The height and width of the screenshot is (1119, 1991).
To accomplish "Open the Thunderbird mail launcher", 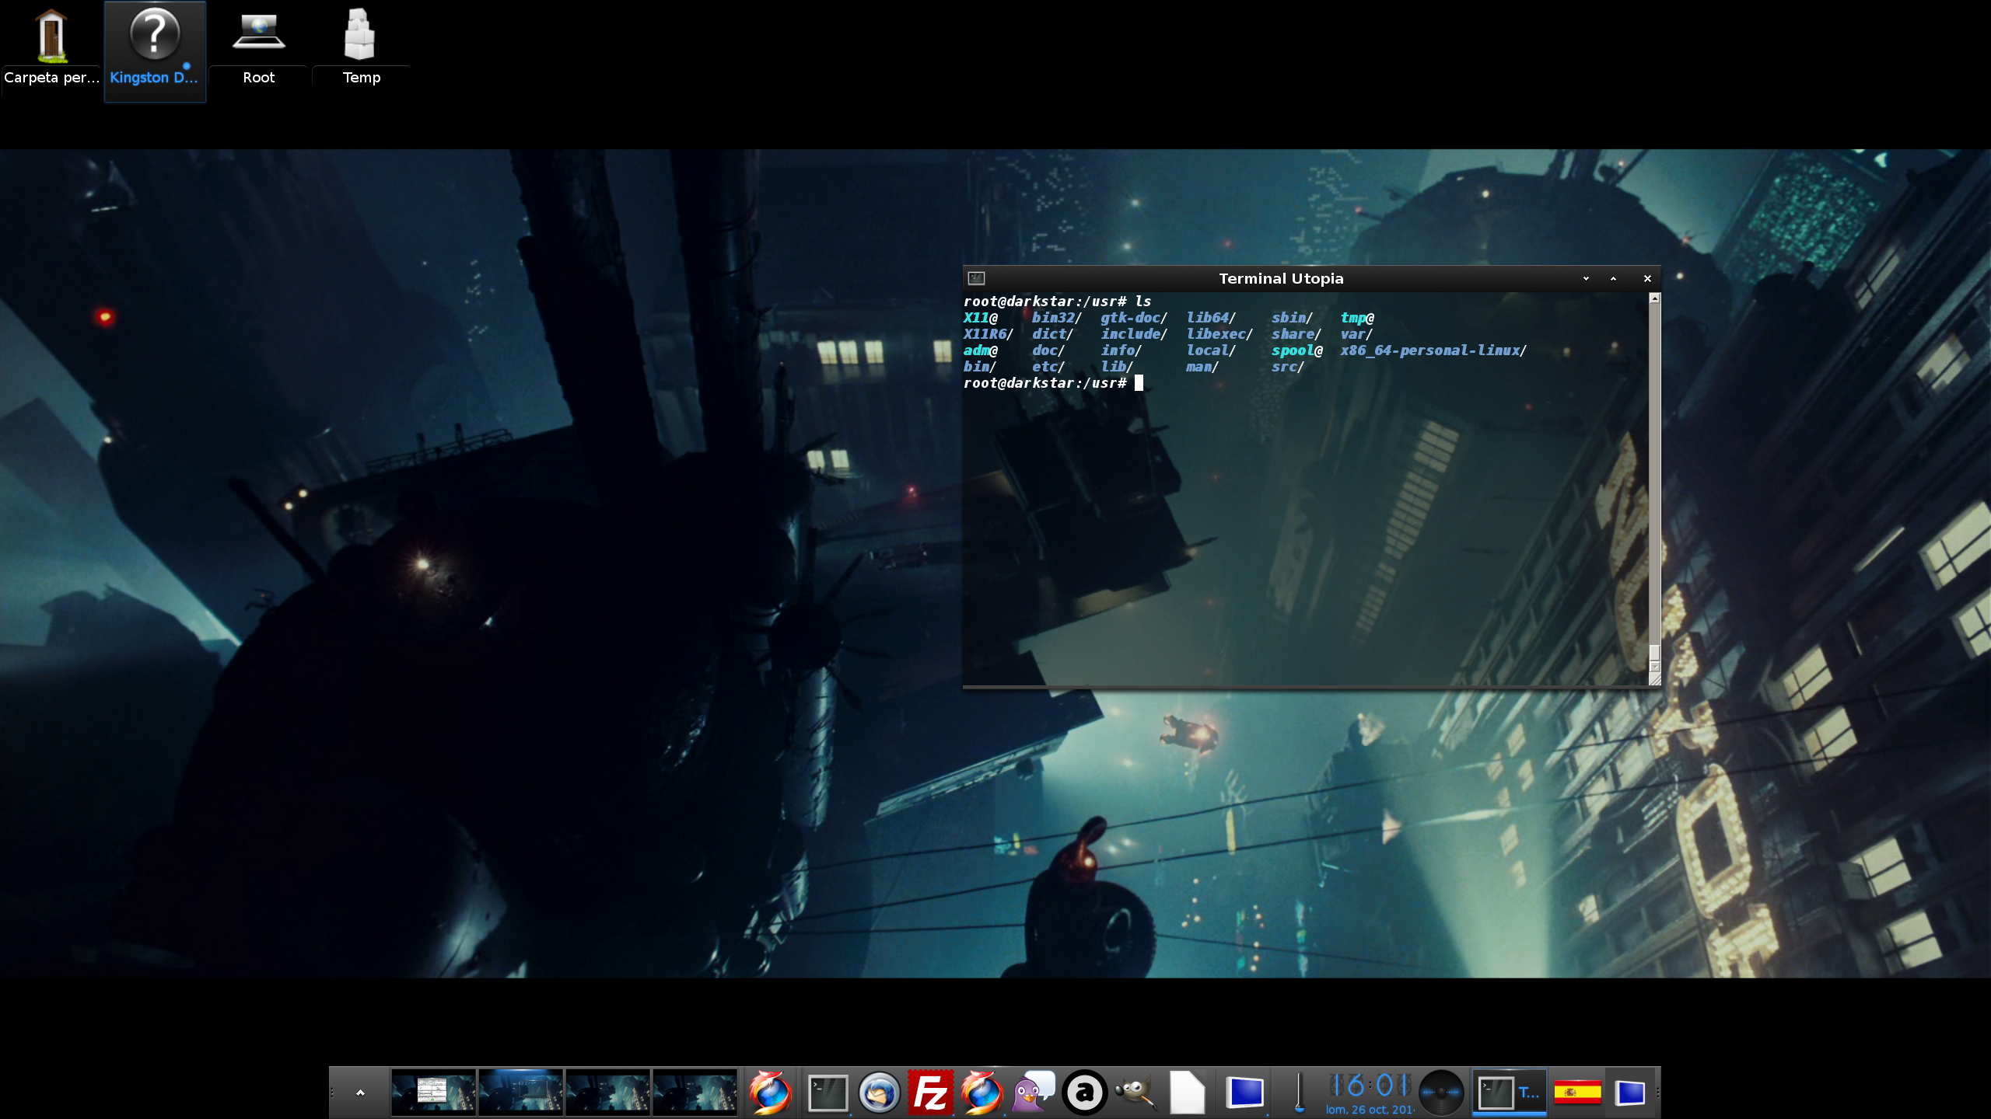I will click(879, 1093).
